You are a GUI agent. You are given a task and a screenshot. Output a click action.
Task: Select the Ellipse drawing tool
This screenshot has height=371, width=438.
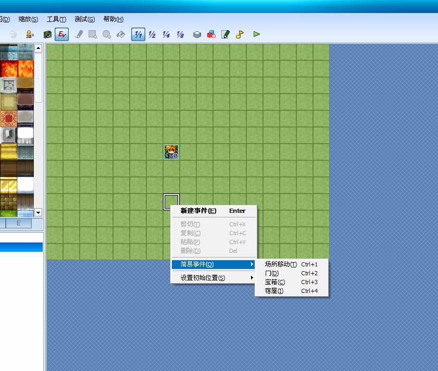pyautogui.click(x=107, y=34)
